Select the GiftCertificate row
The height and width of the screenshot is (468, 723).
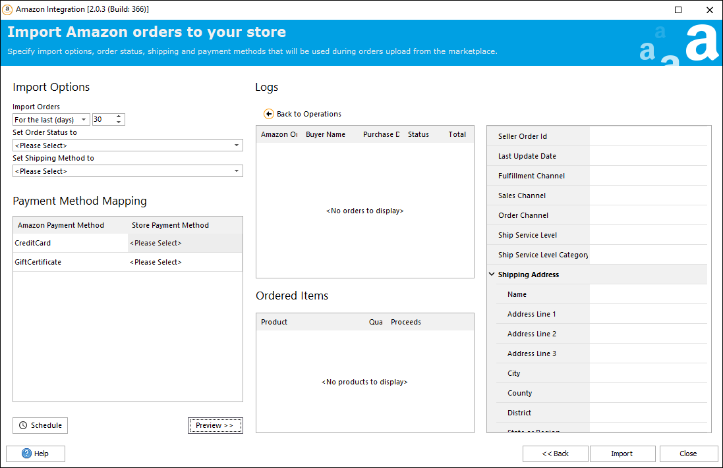coord(128,262)
